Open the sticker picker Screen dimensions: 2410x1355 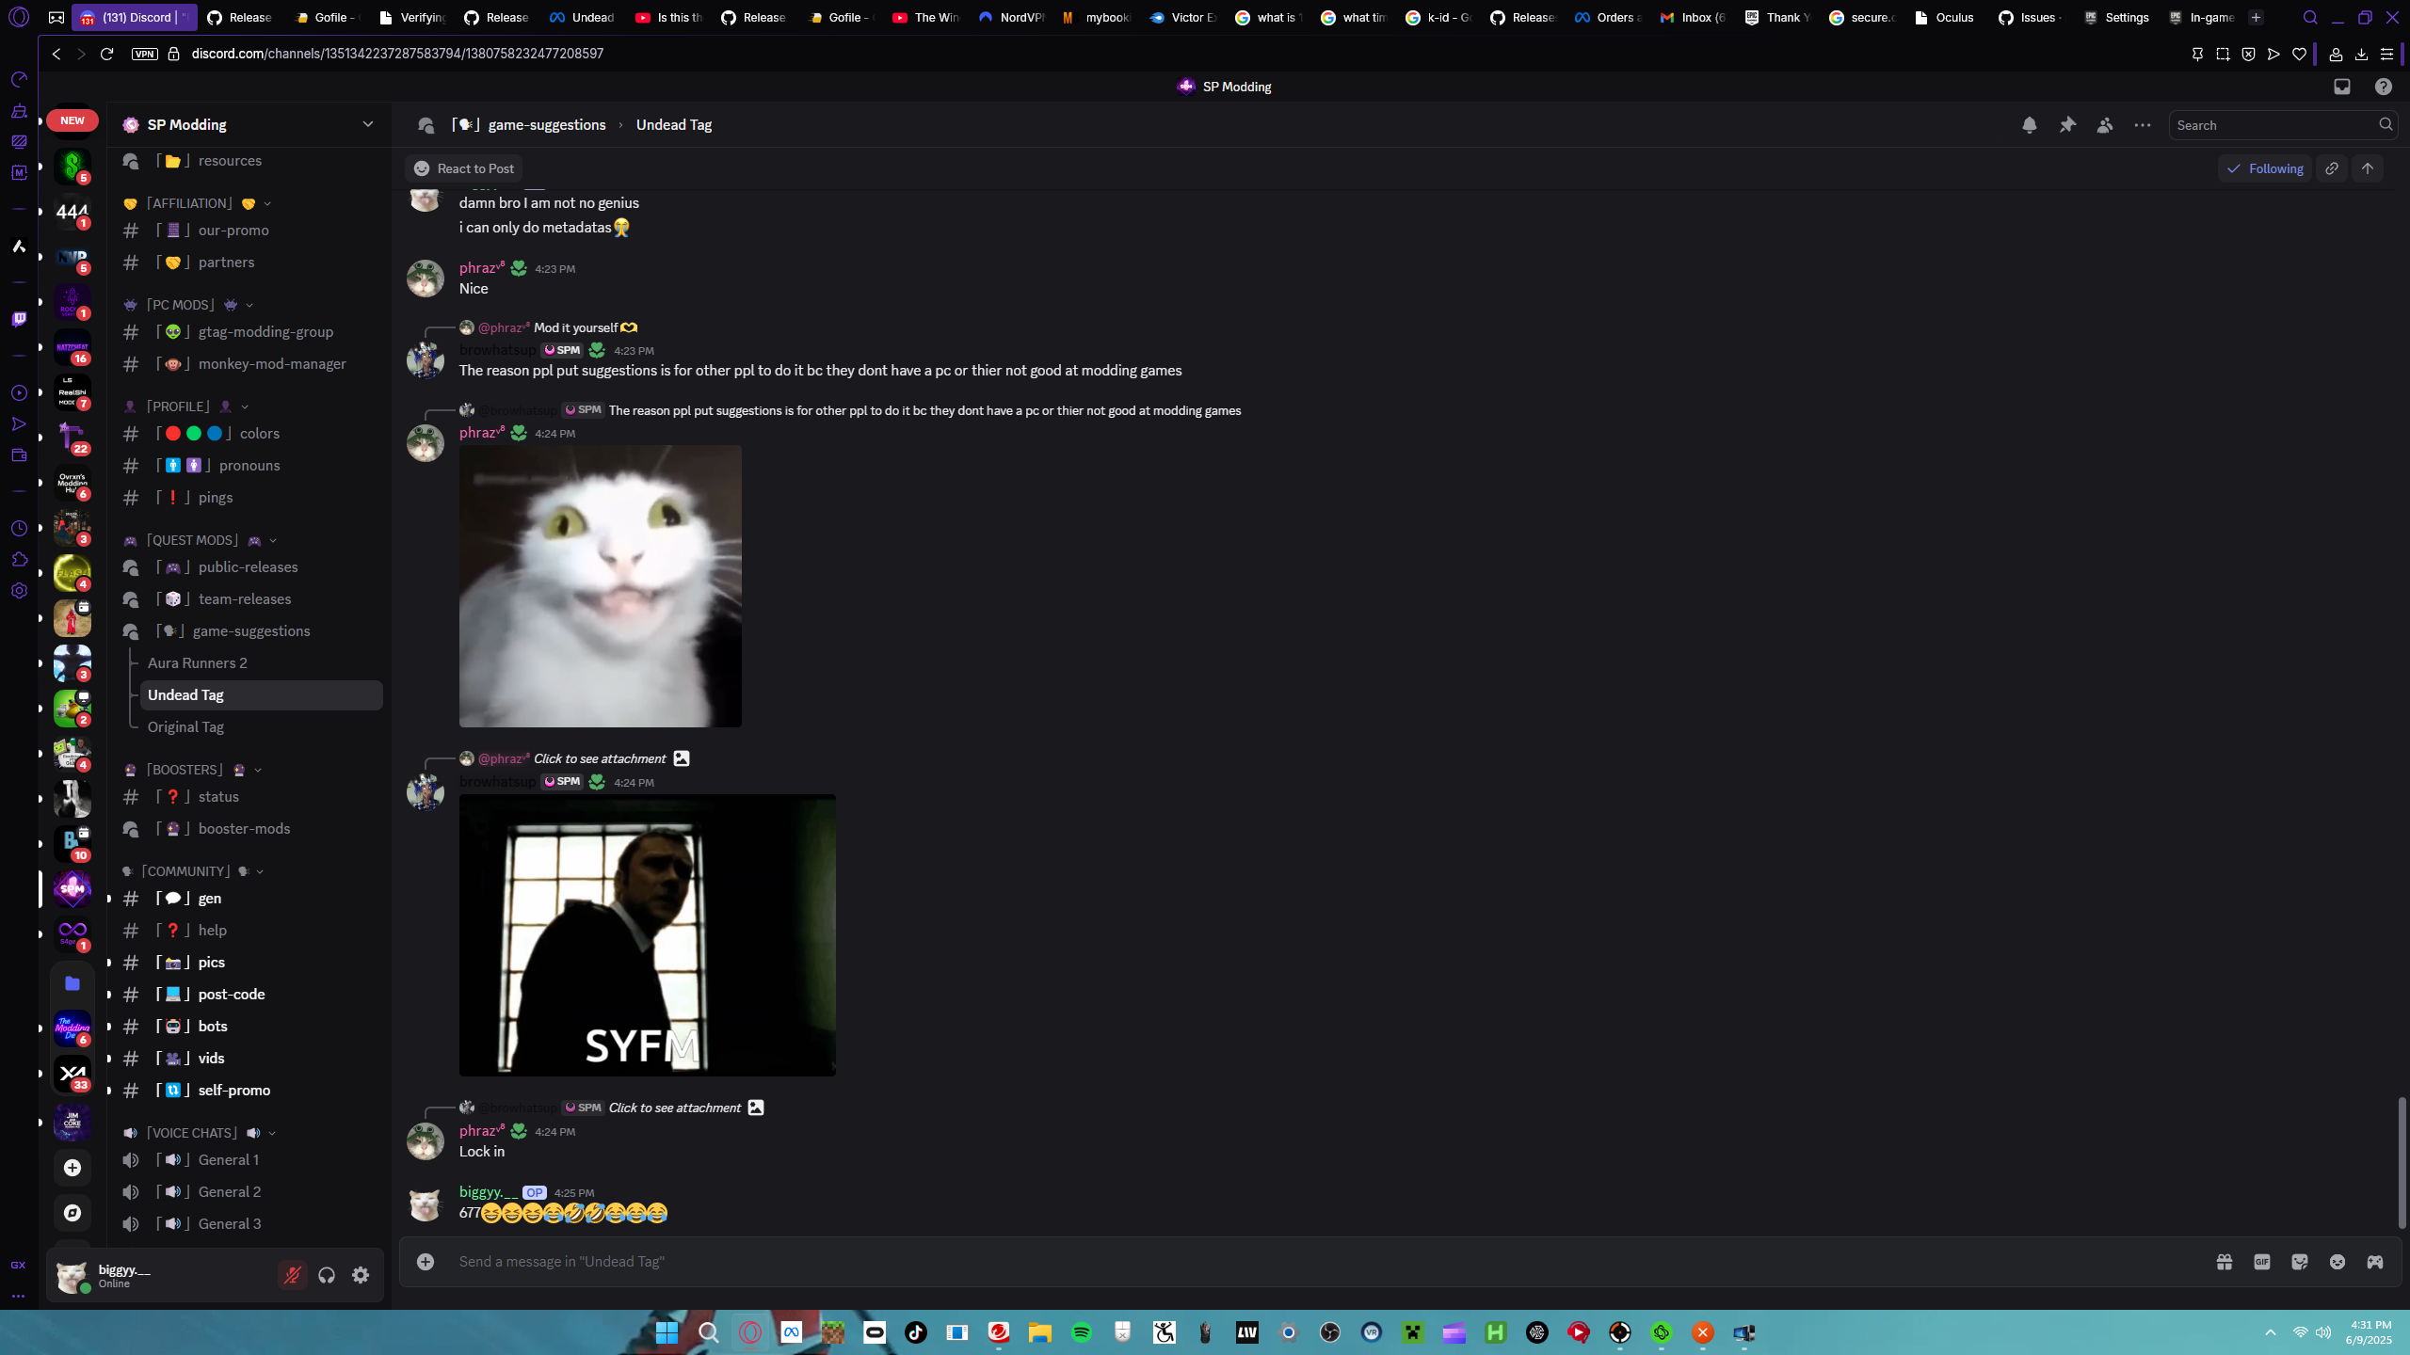coord(2300,1262)
